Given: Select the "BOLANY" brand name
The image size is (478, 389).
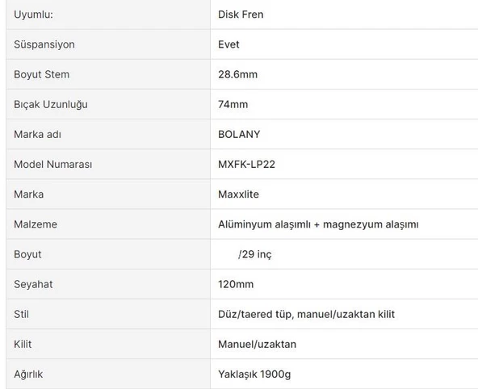Looking at the screenshot, I should pos(239,134).
